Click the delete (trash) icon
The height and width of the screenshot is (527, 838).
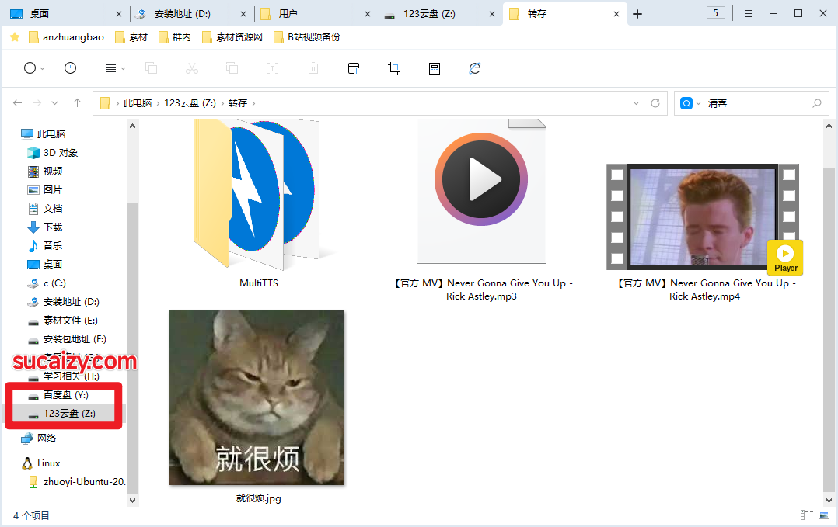[x=313, y=68]
